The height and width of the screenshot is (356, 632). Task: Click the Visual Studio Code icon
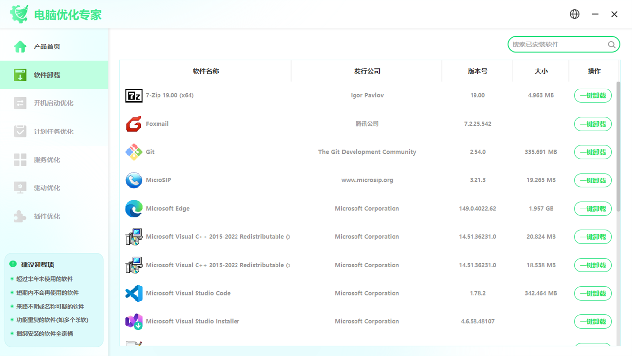[x=134, y=293]
